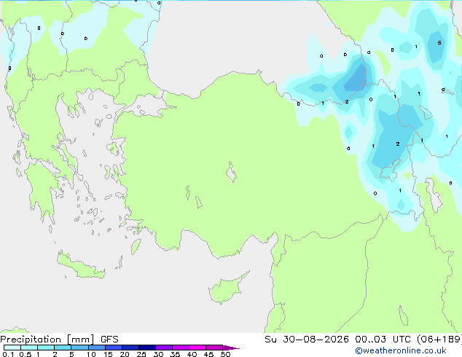Click the legend label "45"
Image resolution: width=462 pixels, height=357 pixels.
pyautogui.click(x=208, y=354)
